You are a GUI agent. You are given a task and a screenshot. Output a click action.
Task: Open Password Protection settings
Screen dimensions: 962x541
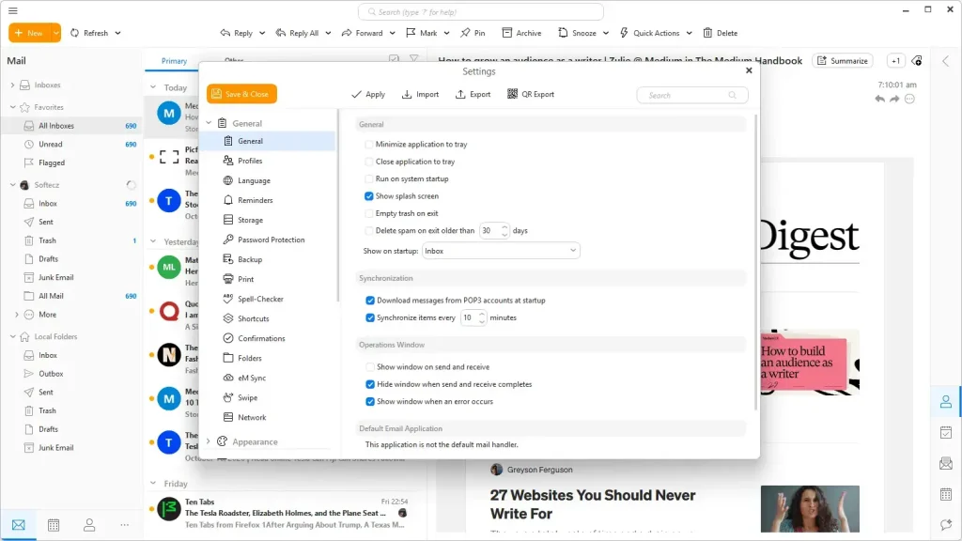272,240
